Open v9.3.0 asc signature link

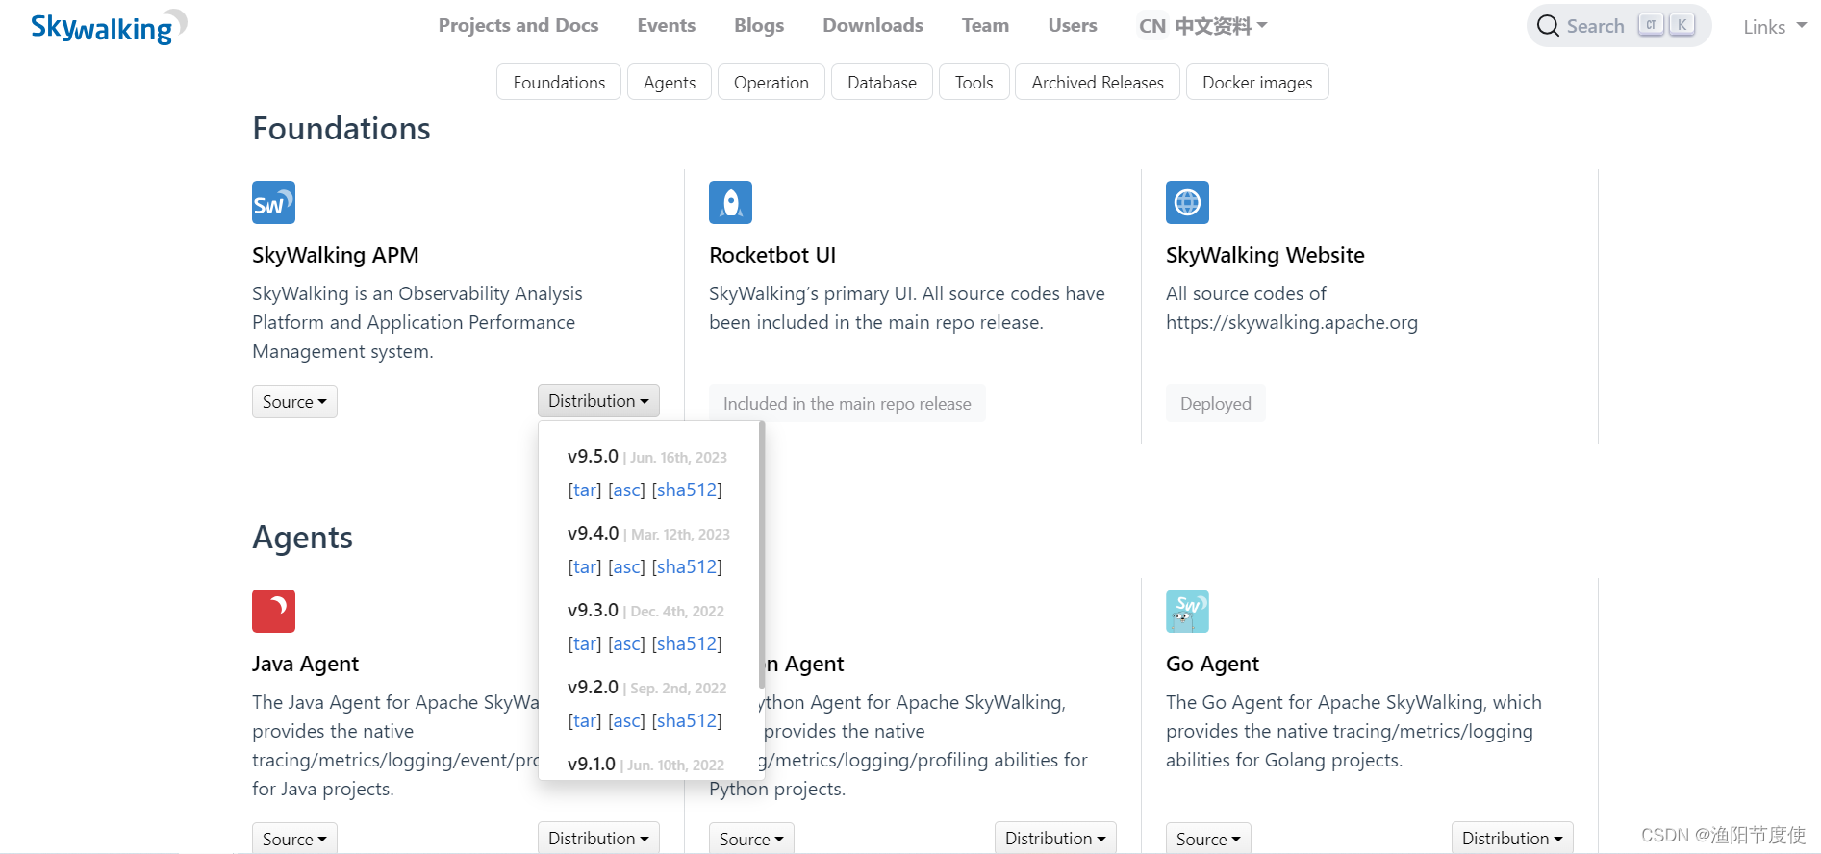(626, 643)
